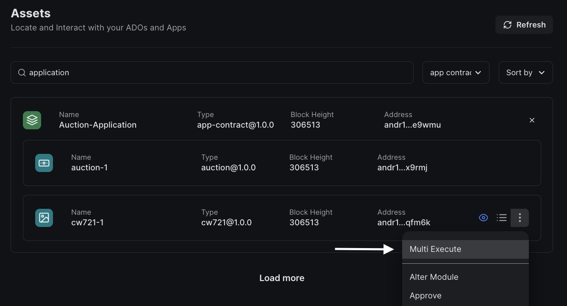Select Multi Execute from the menu
The image size is (567, 306).
[x=435, y=249]
